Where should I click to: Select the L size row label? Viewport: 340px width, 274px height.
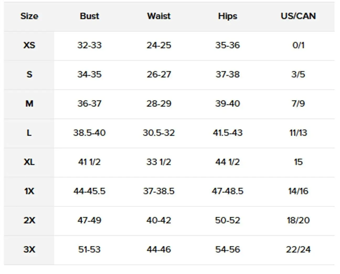[x=29, y=133]
